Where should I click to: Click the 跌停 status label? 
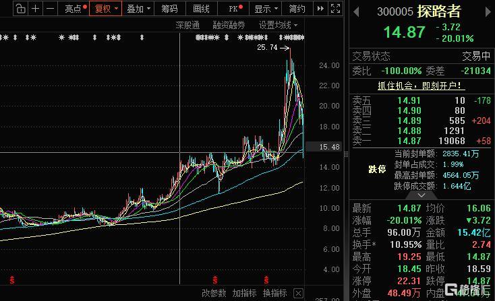point(377,169)
